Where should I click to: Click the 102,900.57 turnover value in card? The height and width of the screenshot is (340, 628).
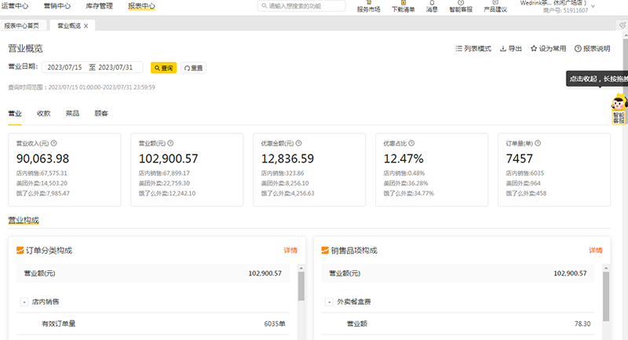coord(168,159)
